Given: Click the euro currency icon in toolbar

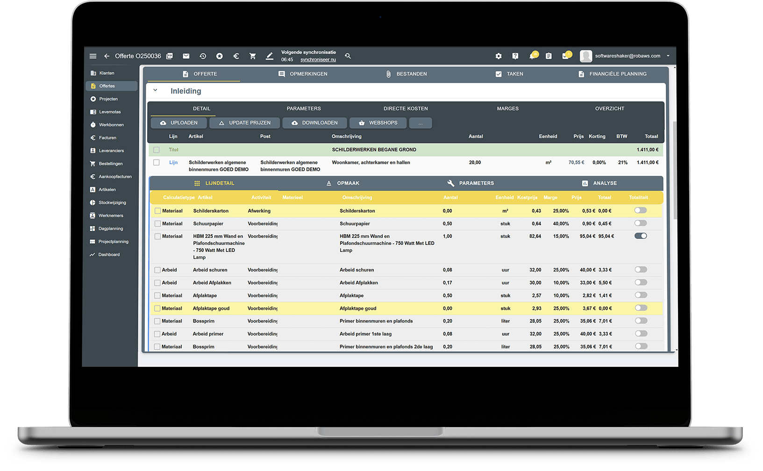Looking at the screenshot, I should coord(236,56).
